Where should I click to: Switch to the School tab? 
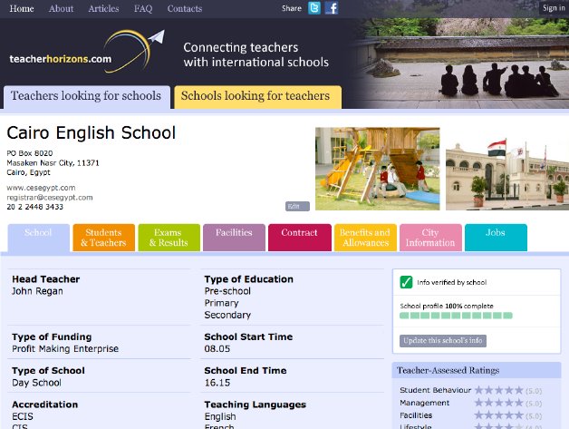pos(38,238)
